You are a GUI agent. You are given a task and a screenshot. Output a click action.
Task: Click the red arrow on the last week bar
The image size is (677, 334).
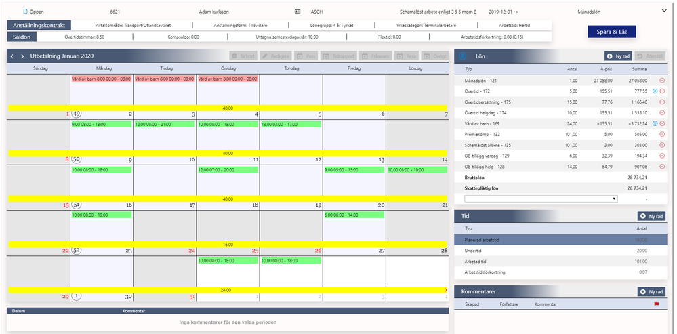[445, 290]
